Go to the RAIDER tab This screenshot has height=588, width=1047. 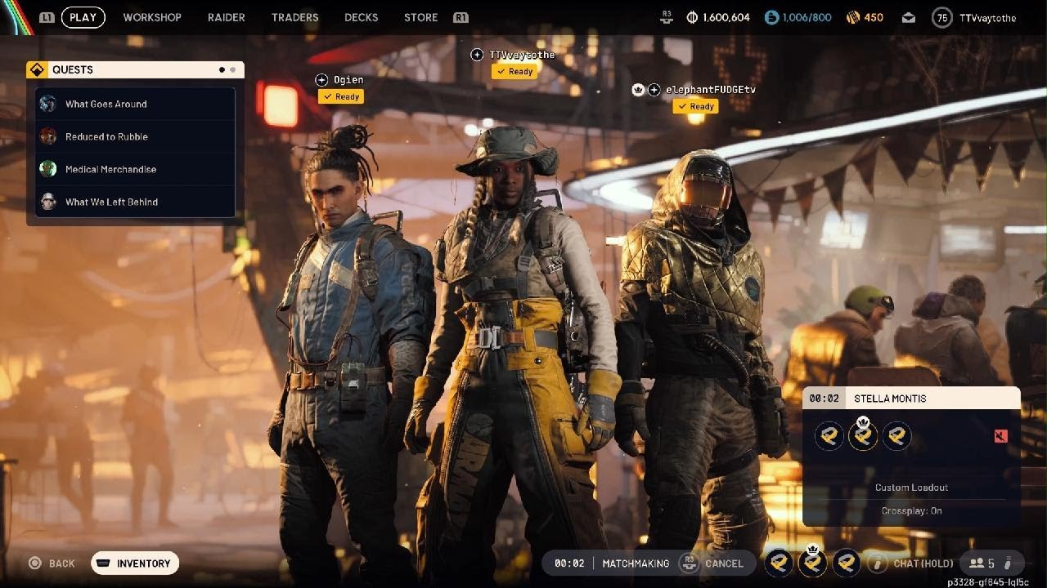(227, 17)
